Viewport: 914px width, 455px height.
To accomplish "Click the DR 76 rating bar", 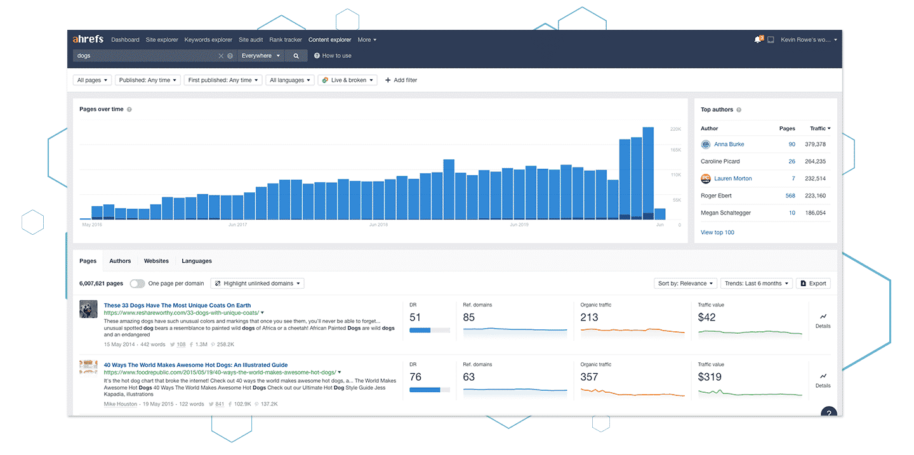I will click(x=430, y=390).
